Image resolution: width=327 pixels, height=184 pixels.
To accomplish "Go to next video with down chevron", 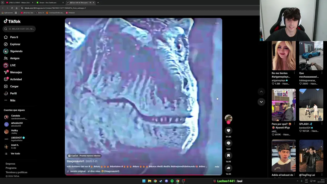I will coord(261,102).
